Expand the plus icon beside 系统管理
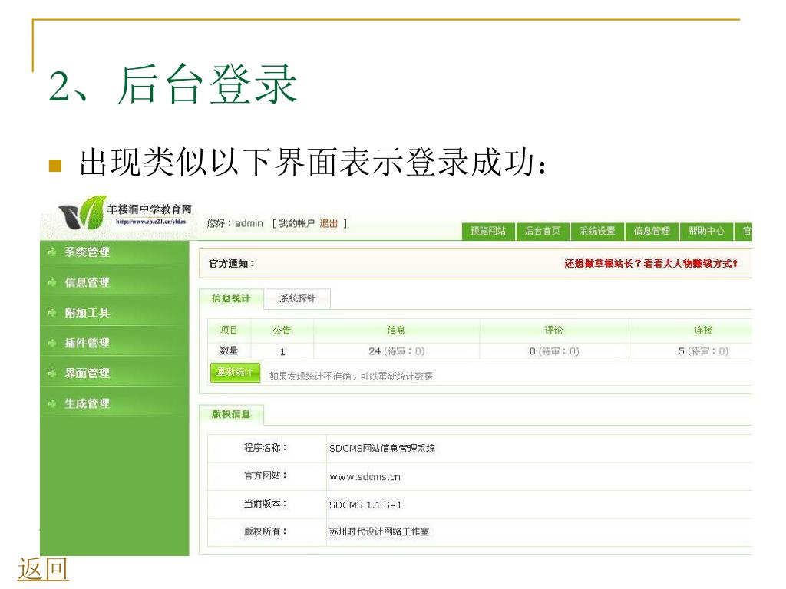 pos(51,252)
